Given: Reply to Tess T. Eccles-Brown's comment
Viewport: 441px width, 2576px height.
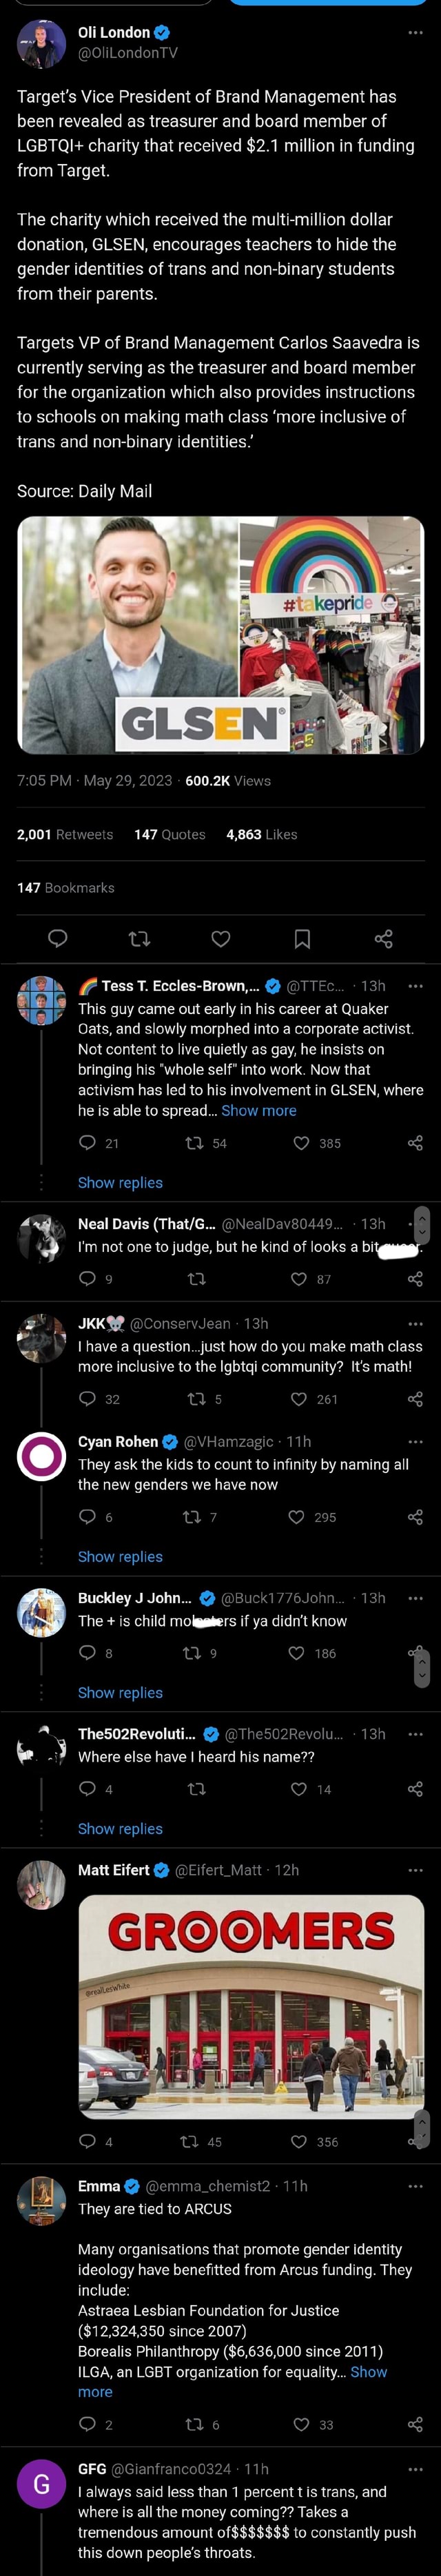Looking at the screenshot, I should pyautogui.click(x=88, y=1143).
